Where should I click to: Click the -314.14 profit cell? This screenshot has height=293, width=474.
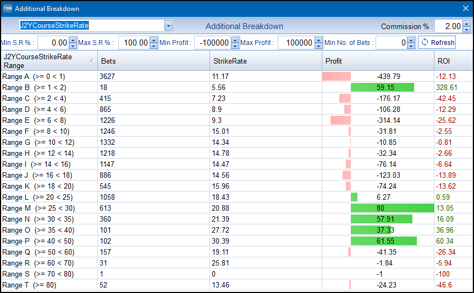pyautogui.click(x=378, y=120)
